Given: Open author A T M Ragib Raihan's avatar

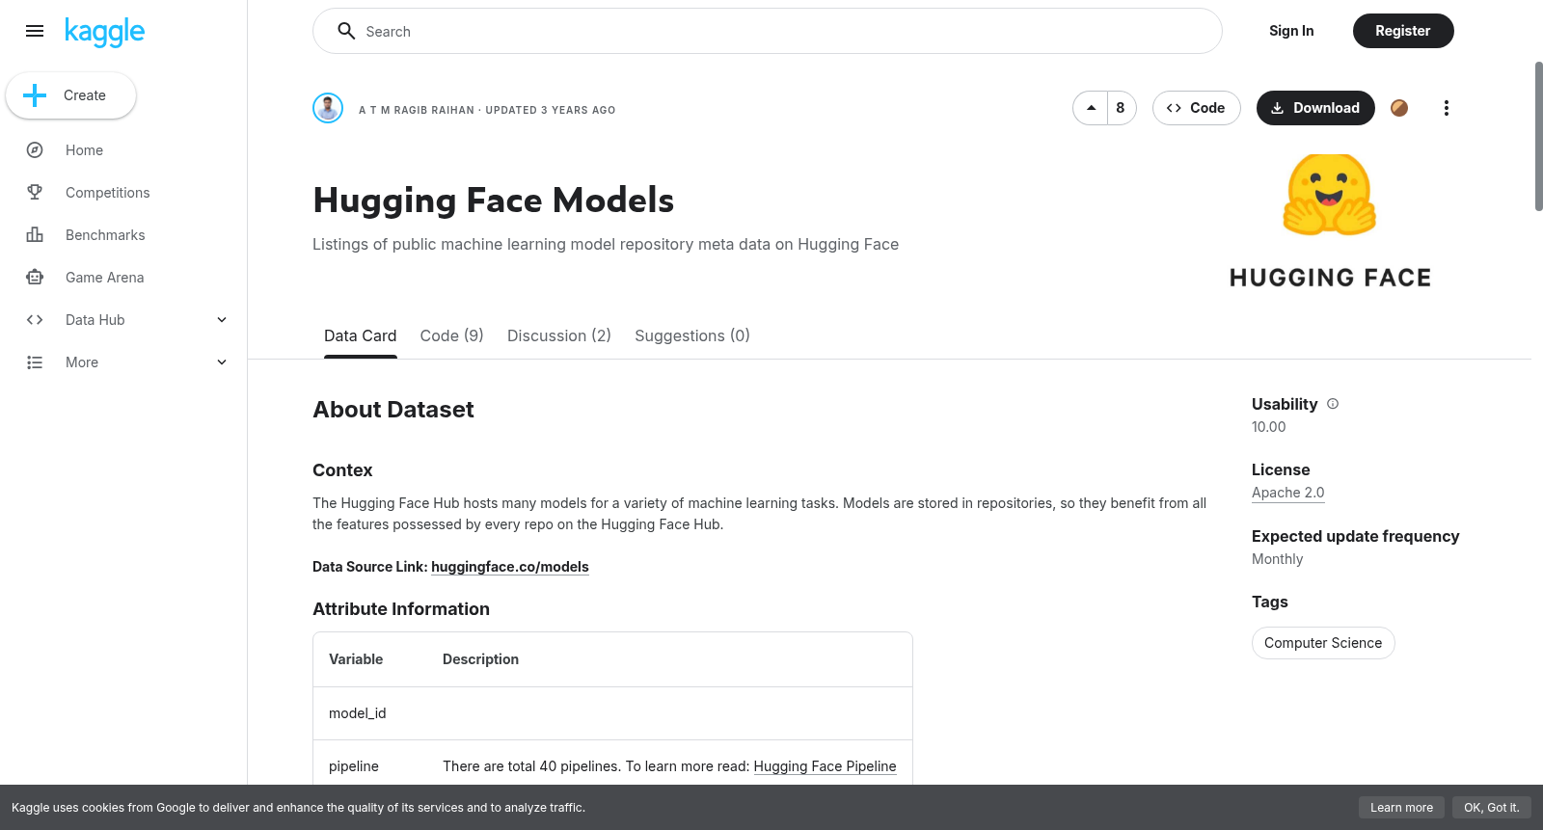Looking at the screenshot, I should [x=328, y=108].
